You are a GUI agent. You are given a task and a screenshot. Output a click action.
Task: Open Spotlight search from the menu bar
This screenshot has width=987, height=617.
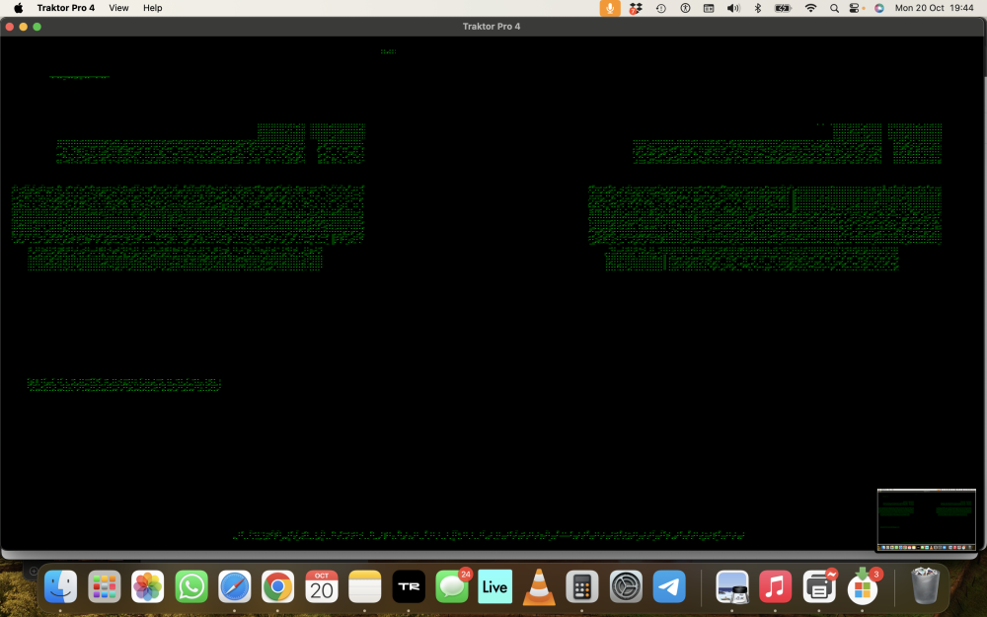(x=835, y=8)
